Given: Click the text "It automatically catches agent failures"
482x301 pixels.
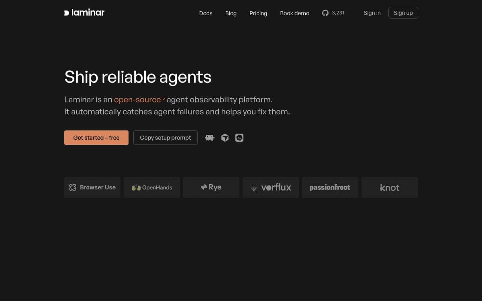Looking at the screenshot, I should click(x=134, y=112).
